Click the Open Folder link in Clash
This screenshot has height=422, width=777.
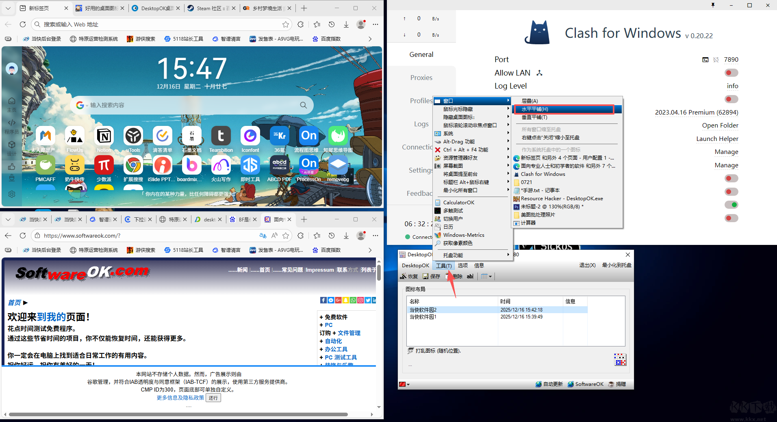[720, 125]
